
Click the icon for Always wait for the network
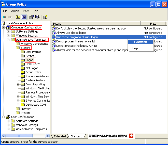54,50
